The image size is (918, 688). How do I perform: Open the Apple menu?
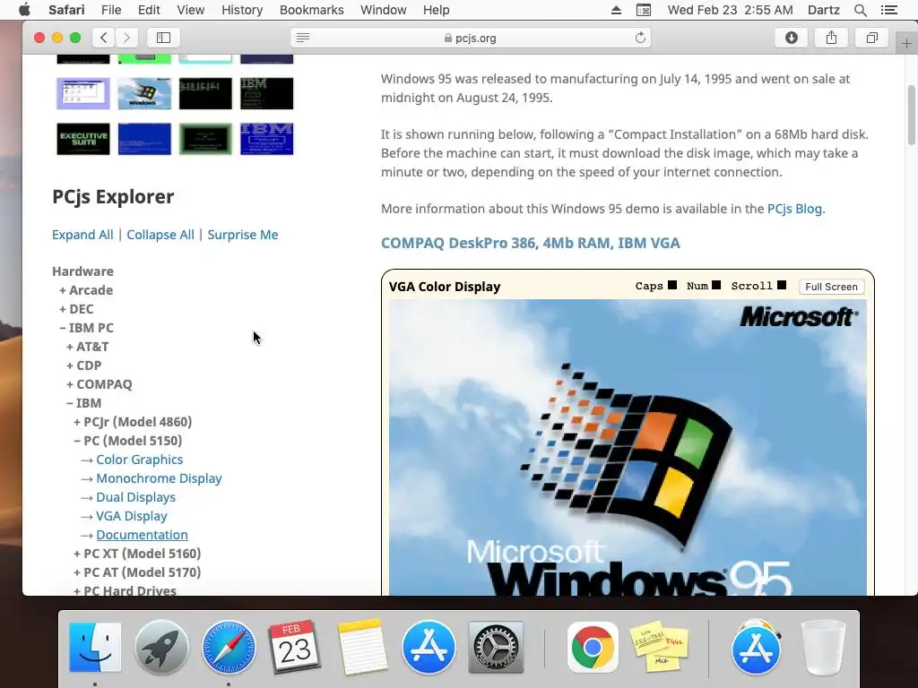(24, 10)
